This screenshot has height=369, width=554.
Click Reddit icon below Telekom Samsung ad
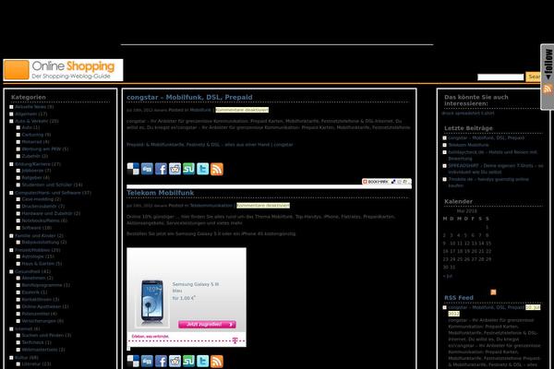pos(175,362)
